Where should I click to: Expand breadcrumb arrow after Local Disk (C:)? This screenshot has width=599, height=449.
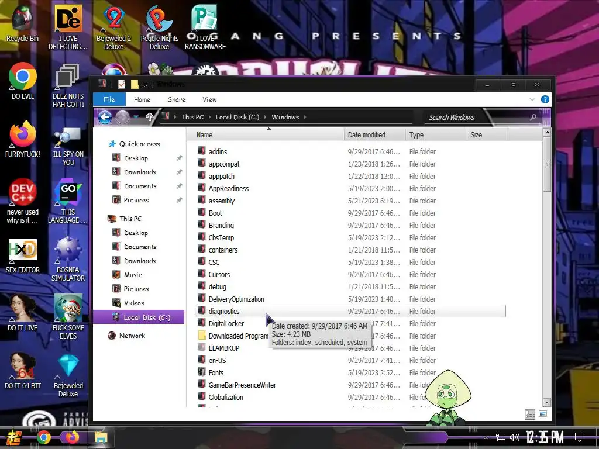[x=266, y=117]
